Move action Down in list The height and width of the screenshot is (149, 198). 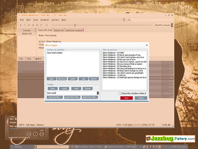coord(94,79)
